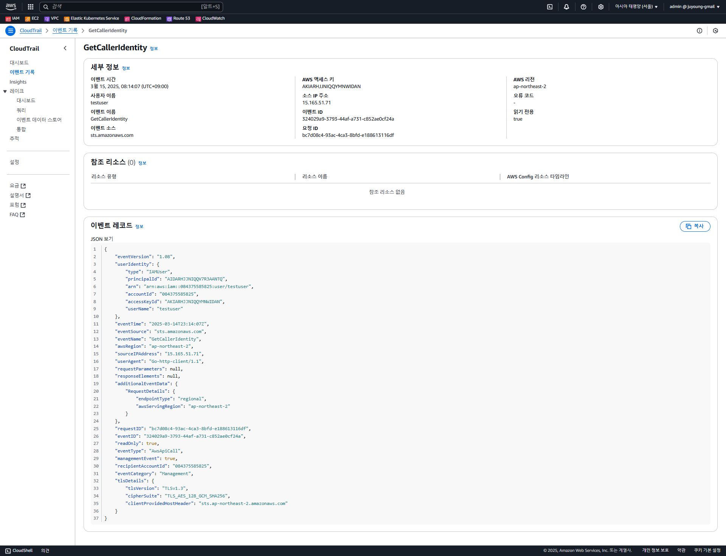Open the 아시아 태평양 (서울) region dropdown
This screenshot has height=556, width=726.
(x=636, y=7)
